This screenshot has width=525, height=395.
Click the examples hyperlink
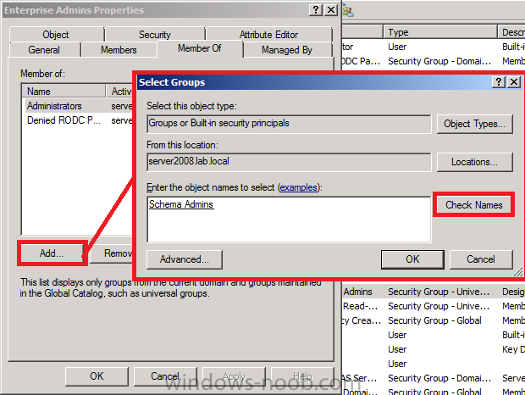[299, 187]
